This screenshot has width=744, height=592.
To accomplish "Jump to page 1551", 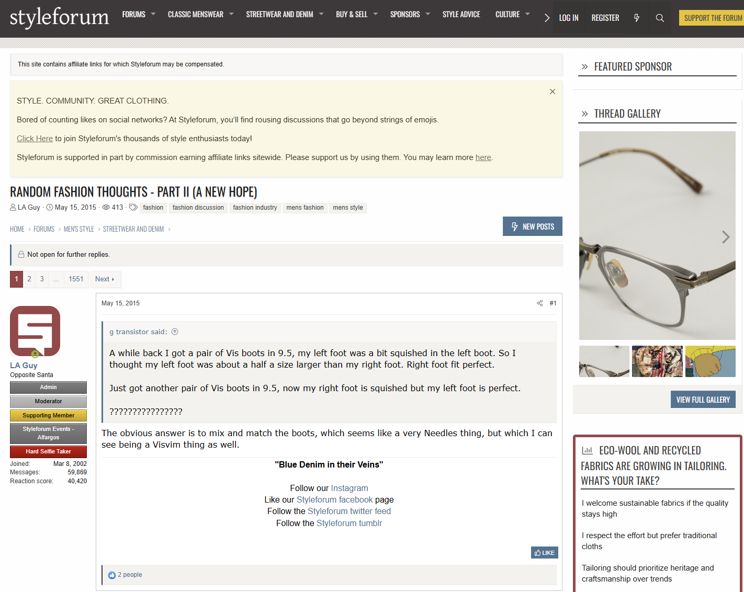I will [76, 279].
